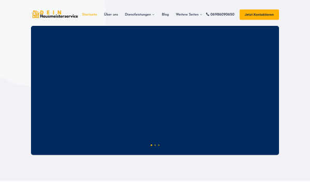Viewport: 310px width, 194px height.
Task: Click the Dein Hausmeisterservice house logo
Action: (x=55, y=14)
